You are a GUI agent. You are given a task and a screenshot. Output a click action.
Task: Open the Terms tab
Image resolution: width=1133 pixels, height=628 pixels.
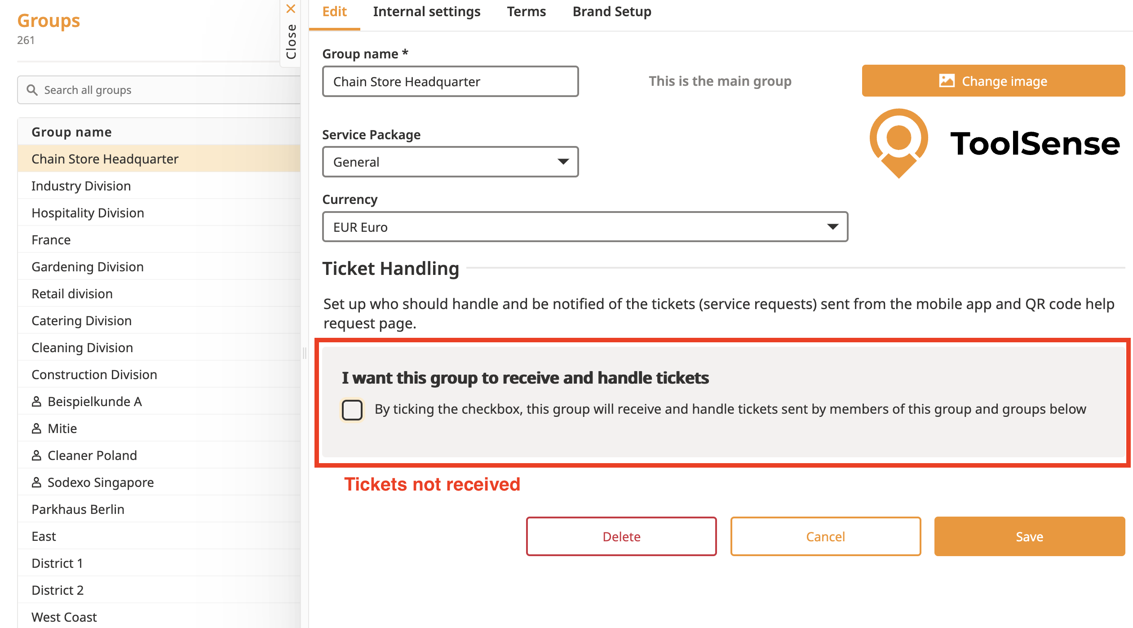coord(526,12)
